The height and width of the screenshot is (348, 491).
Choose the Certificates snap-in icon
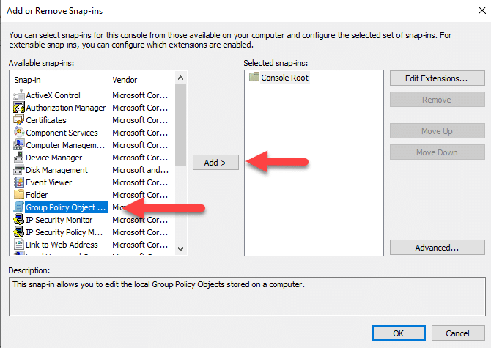click(x=19, y=120)
